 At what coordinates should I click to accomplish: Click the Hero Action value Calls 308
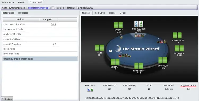(x=169, y=89)
